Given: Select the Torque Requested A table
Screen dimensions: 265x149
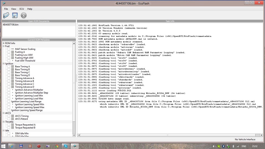Looking at the screenshot, I should point(25,125).
